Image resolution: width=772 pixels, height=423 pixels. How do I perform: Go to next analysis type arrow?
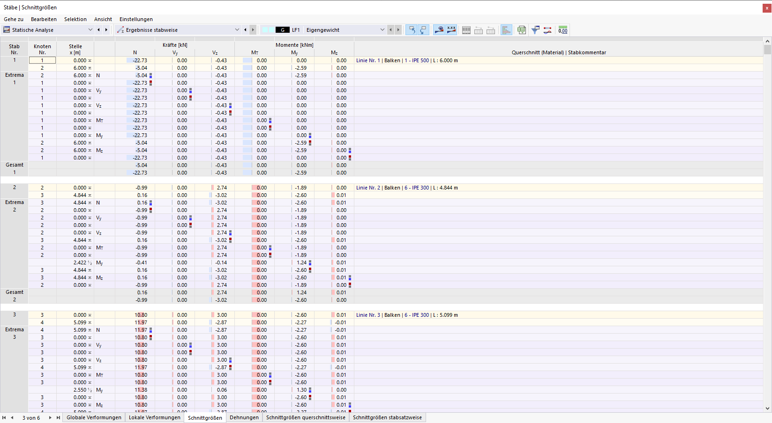tap(106, 30)
